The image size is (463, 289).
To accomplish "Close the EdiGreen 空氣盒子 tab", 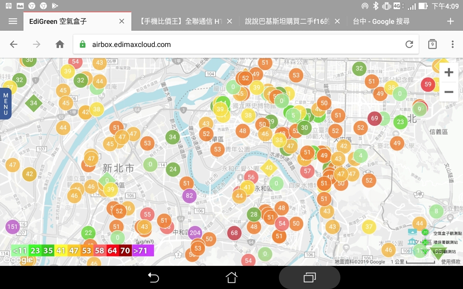I will coord(122,21).
